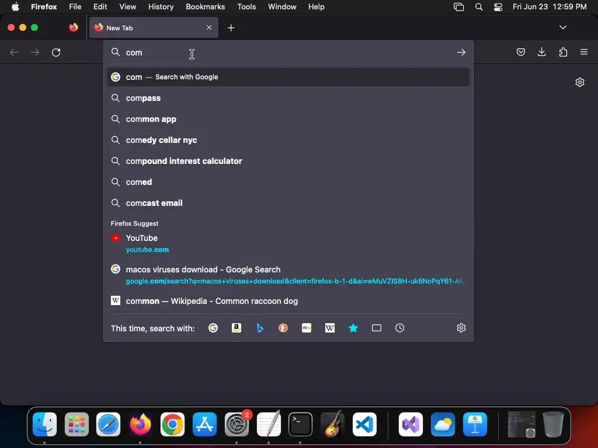Select the 'comcast email' suggestion
598x448 pixels.
tap(288, 202)
